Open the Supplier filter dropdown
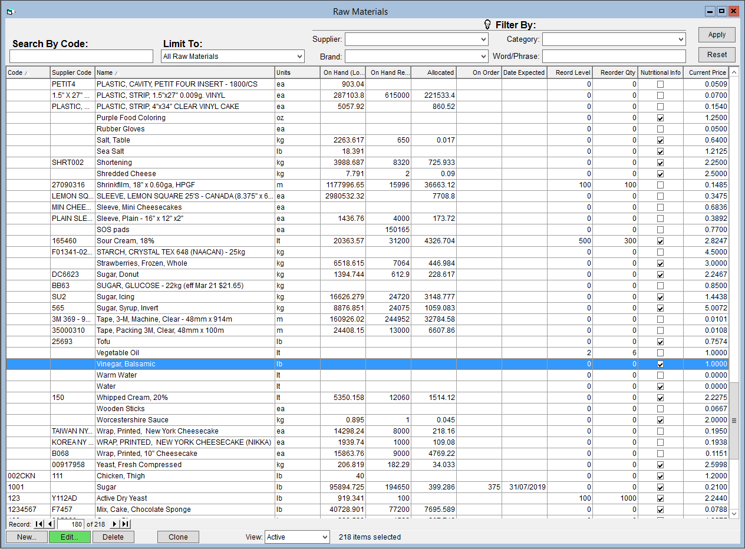This screenshot has height=549, width=745. pyautogui.click(x=483, y=39)
